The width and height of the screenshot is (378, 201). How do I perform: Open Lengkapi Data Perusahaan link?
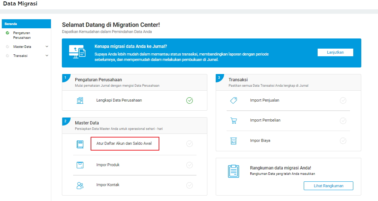[119, 100]
